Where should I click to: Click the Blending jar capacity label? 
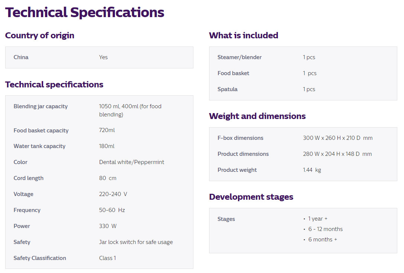click(x=41, y=106)
